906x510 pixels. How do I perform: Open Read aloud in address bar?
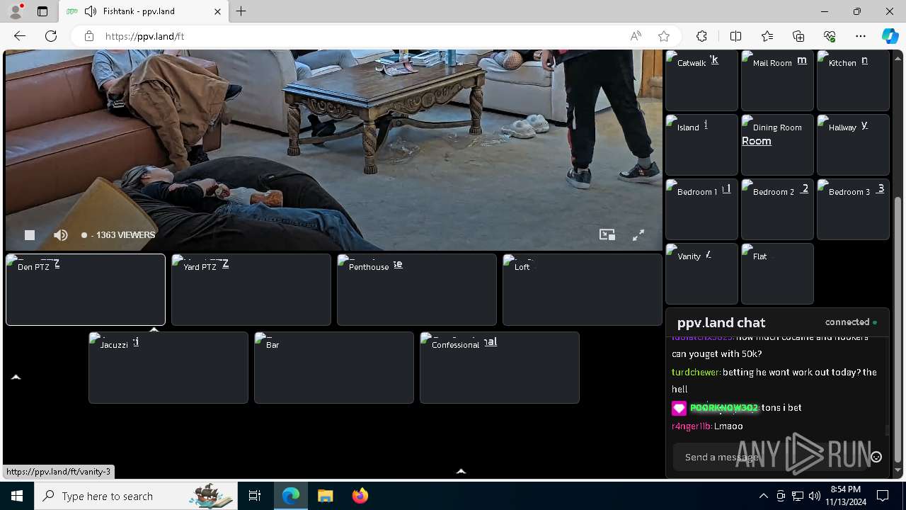point(636,36)
